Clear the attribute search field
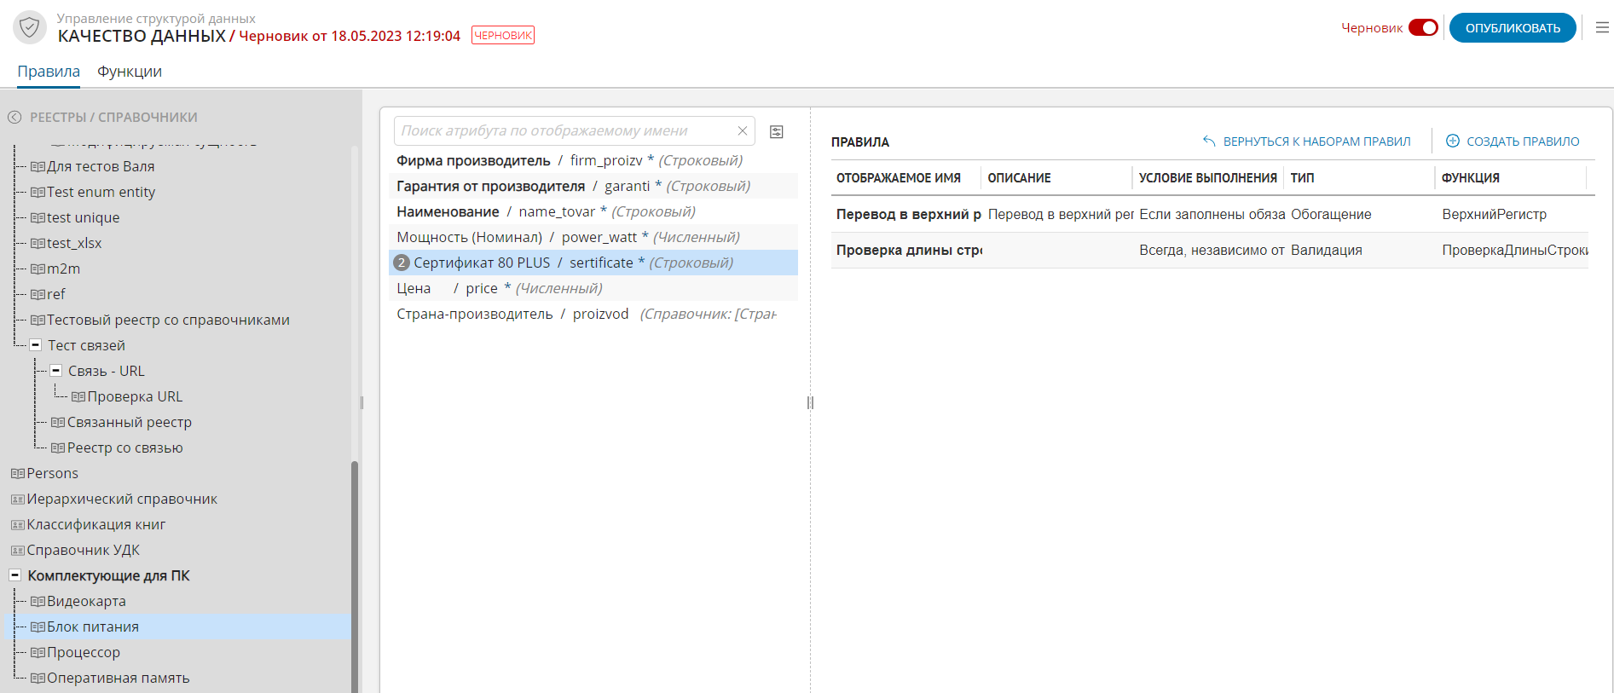Screen dimensions: 1614x693 [x=742, y=130]
